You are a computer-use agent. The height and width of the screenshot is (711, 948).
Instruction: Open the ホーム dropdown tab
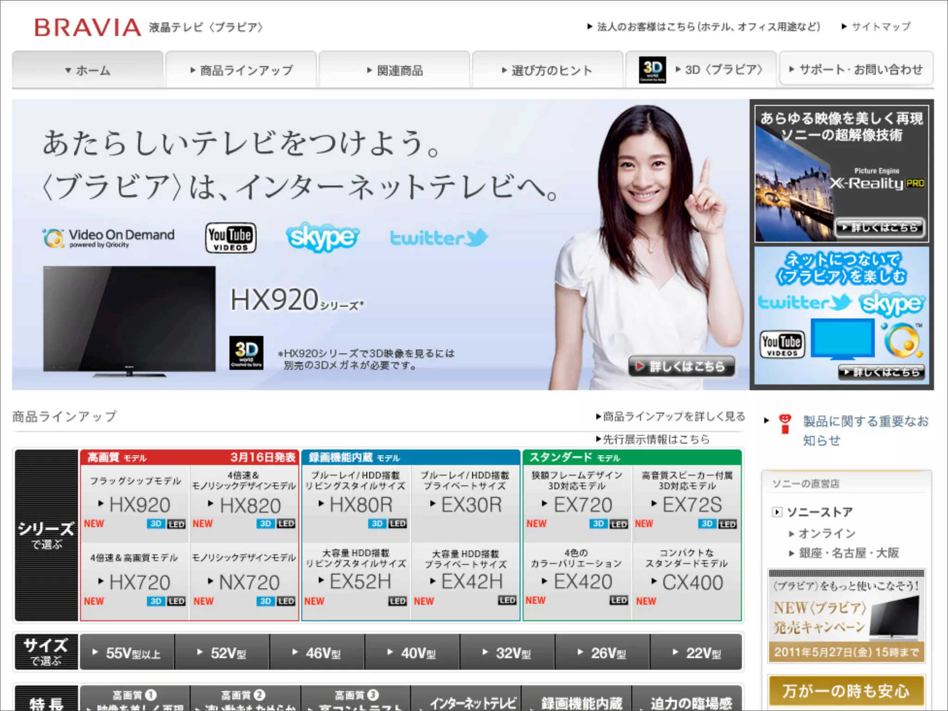pyautogui.click(x=88, y=70)
